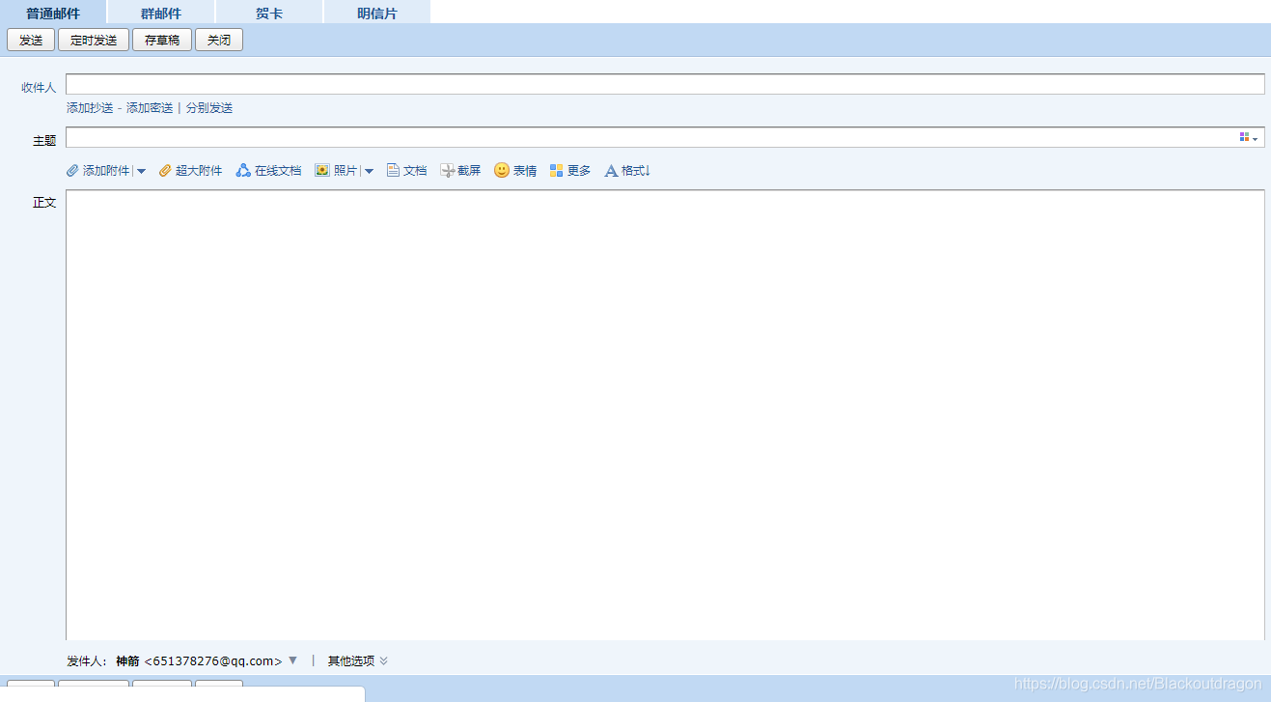Open the subject color picker icon

pyautogui.click(x=1249, y=138)
